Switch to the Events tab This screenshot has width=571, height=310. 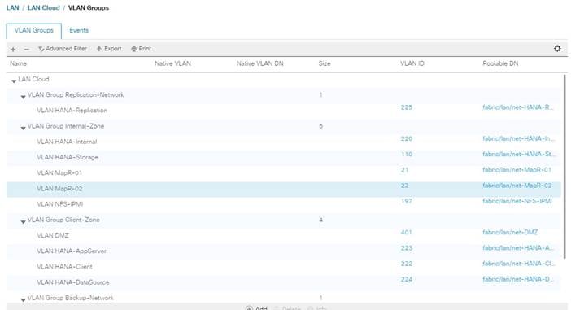coord(79,30)
